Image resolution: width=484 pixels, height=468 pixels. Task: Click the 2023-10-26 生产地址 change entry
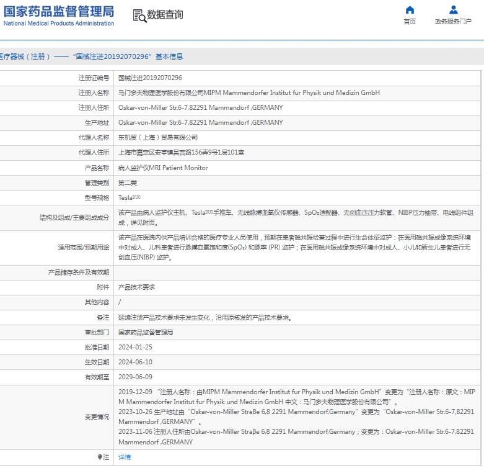click(x=296, y=416)
